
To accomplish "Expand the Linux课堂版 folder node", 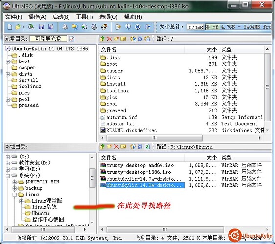I will (21, 201).
